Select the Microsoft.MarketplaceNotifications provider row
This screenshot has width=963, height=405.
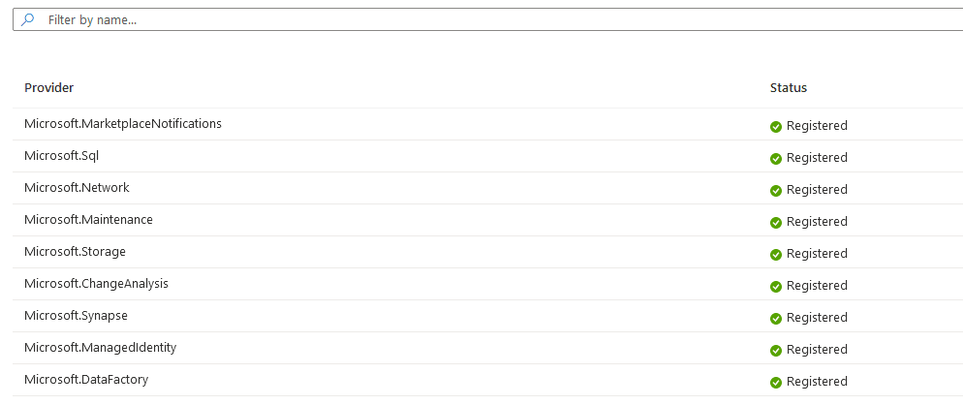click(x=123, y=124)
